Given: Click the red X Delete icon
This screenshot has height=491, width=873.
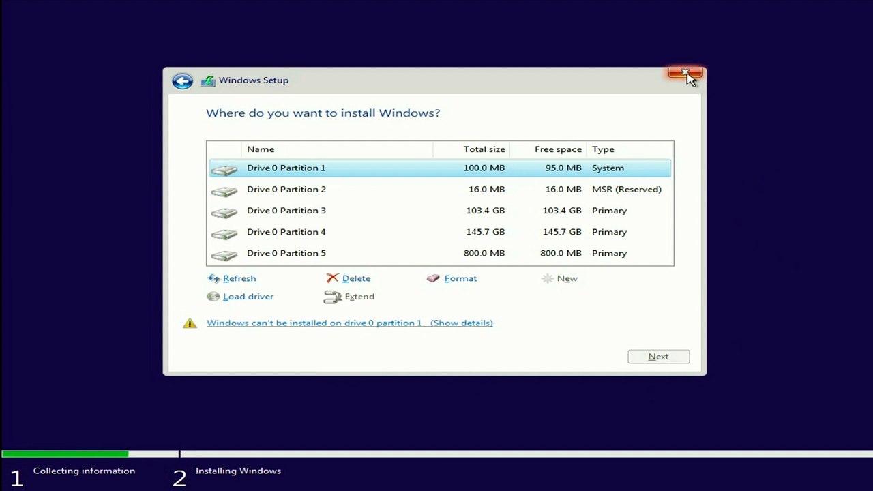Looking at the screenshot, I should pyautogui.click(x=332, y=278).
